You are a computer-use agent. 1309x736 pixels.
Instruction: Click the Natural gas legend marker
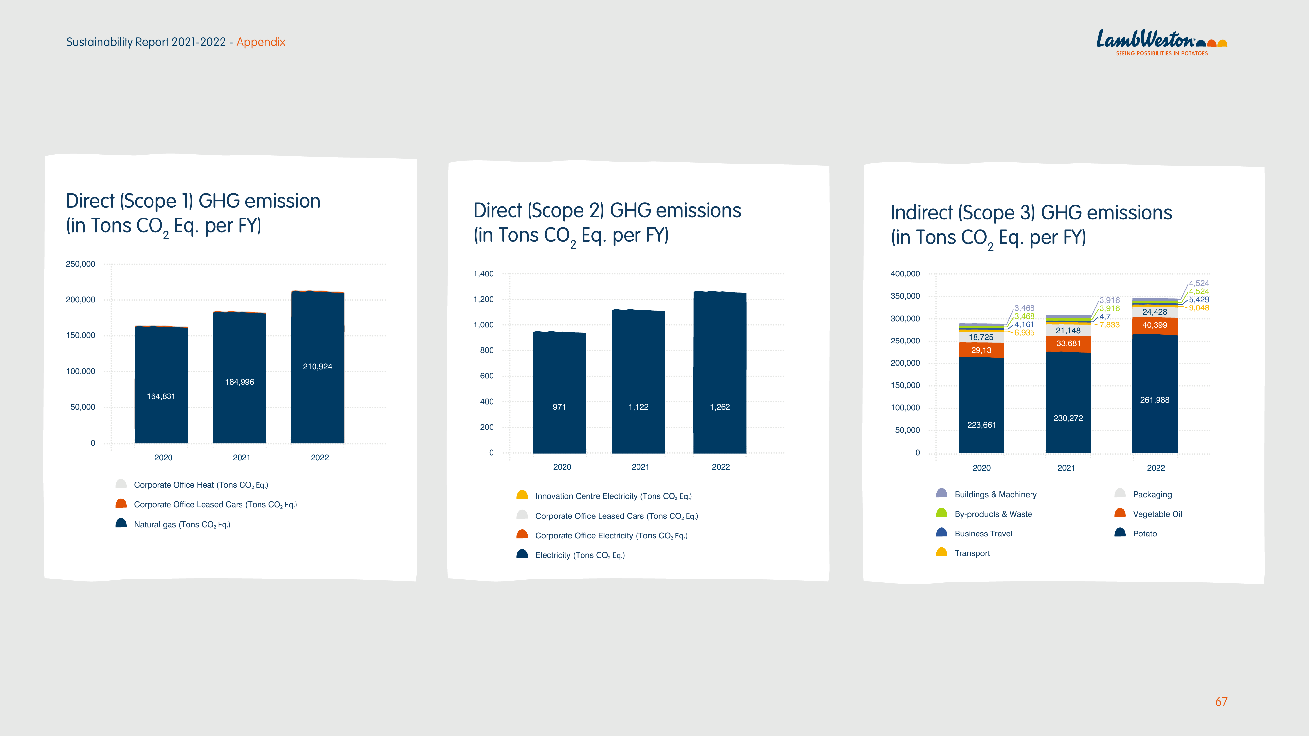[x=121, y=523]
